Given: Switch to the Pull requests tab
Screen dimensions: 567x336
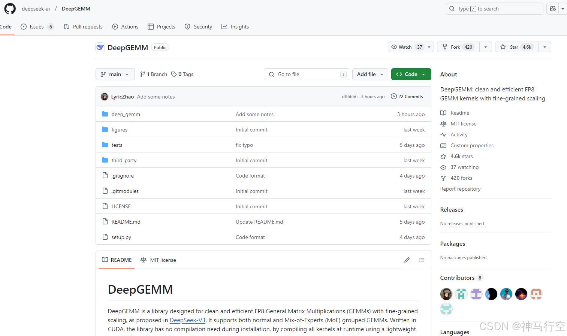Looking at the screenshot, I should (83, 27).
